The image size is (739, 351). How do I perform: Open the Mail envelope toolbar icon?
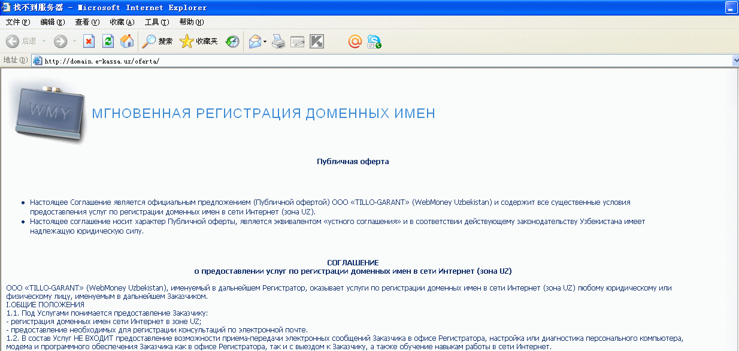click(255, 41)
